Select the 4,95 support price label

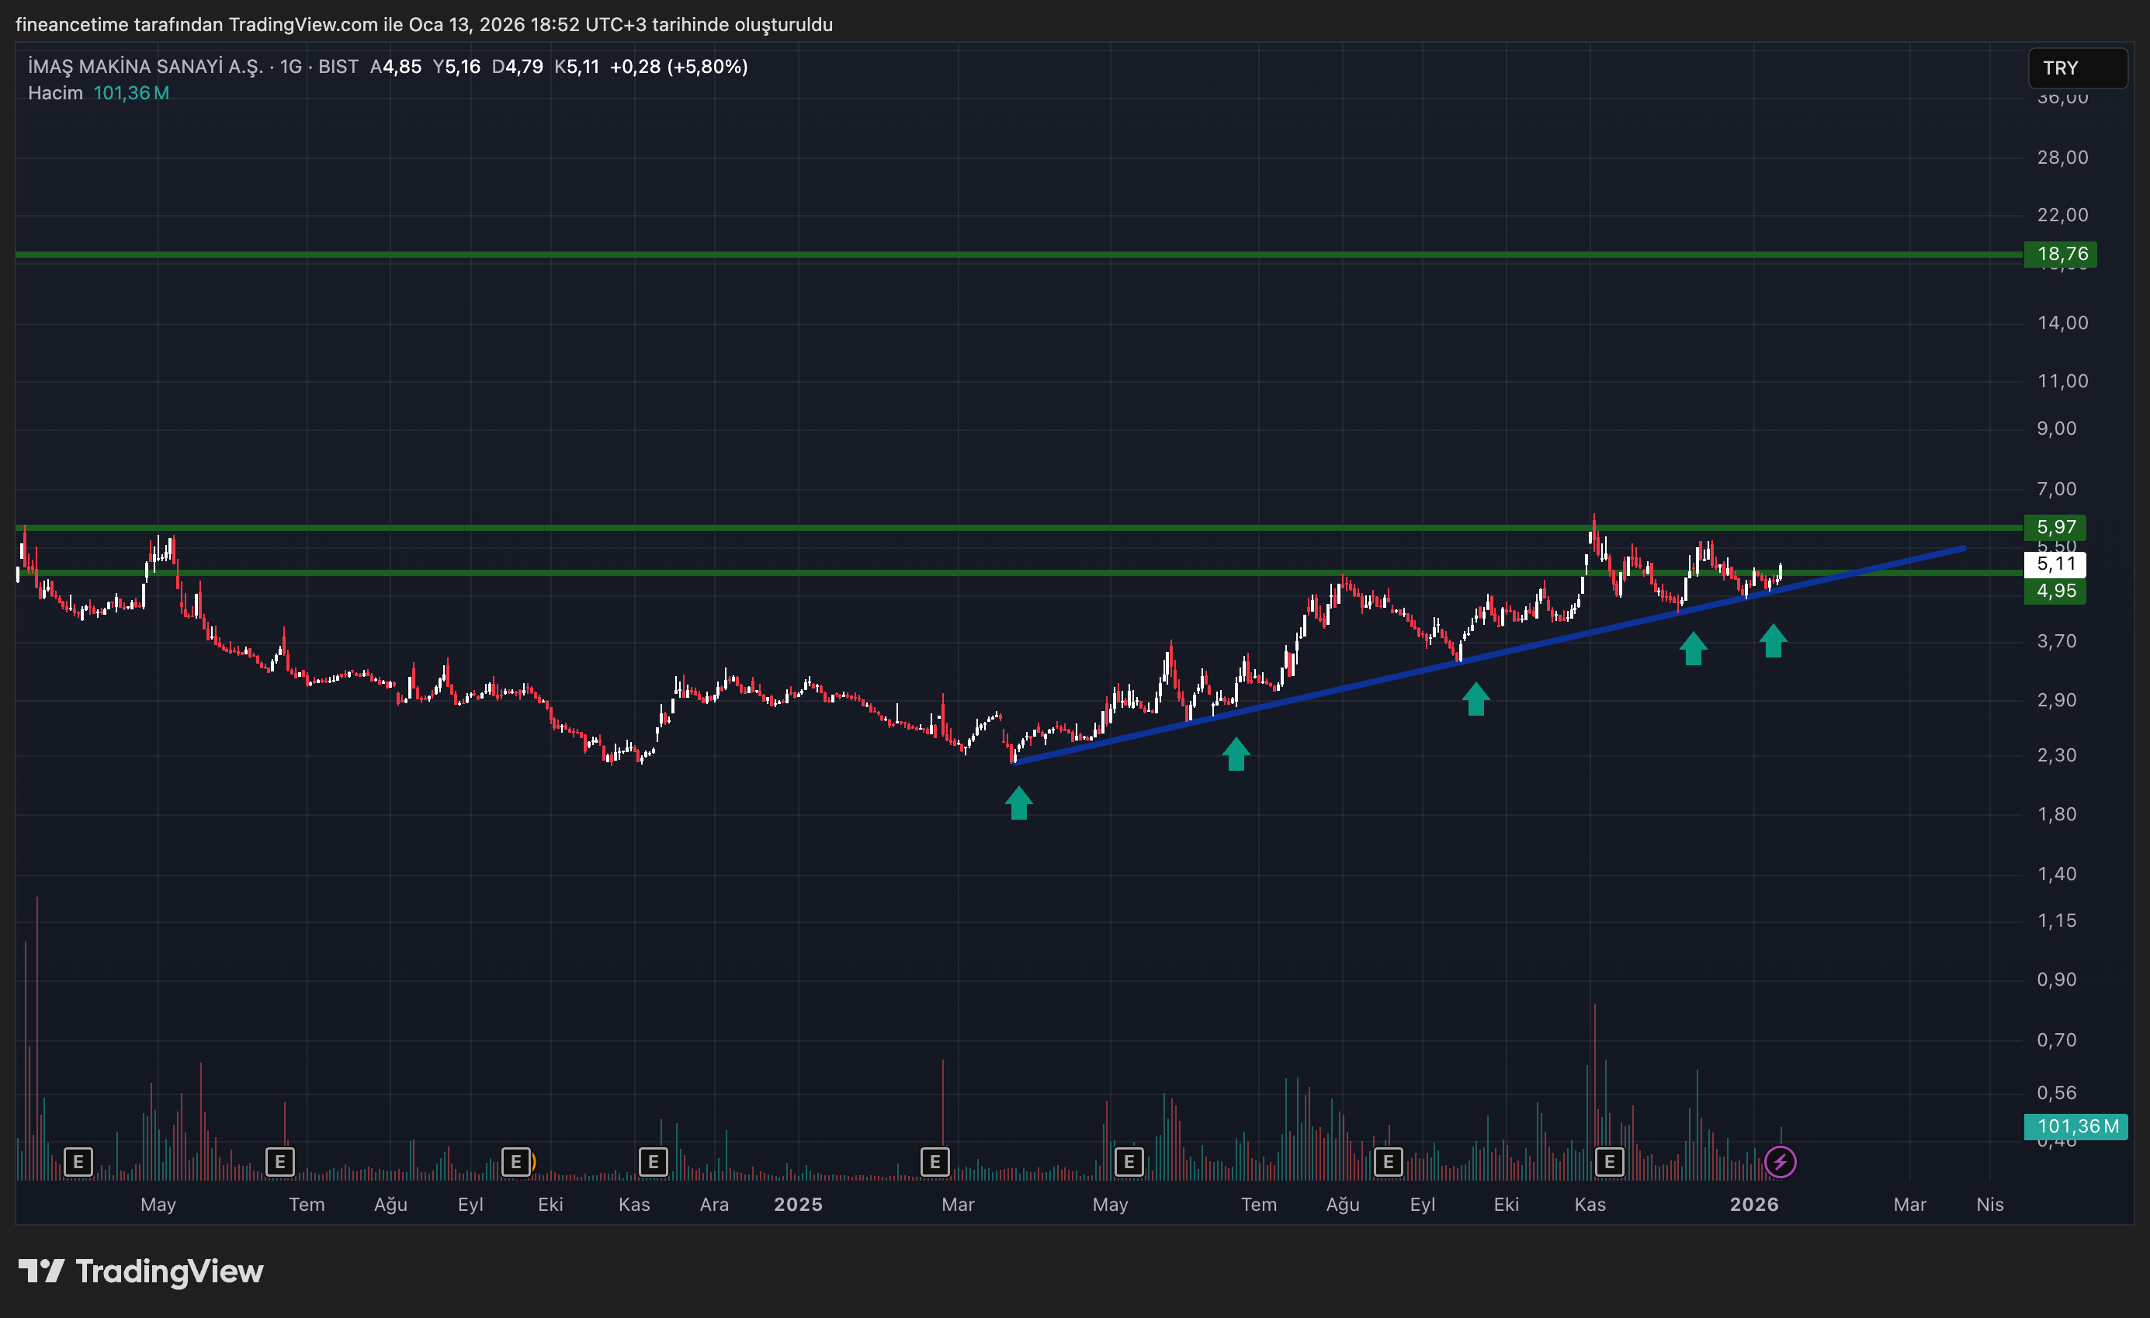2055,591
